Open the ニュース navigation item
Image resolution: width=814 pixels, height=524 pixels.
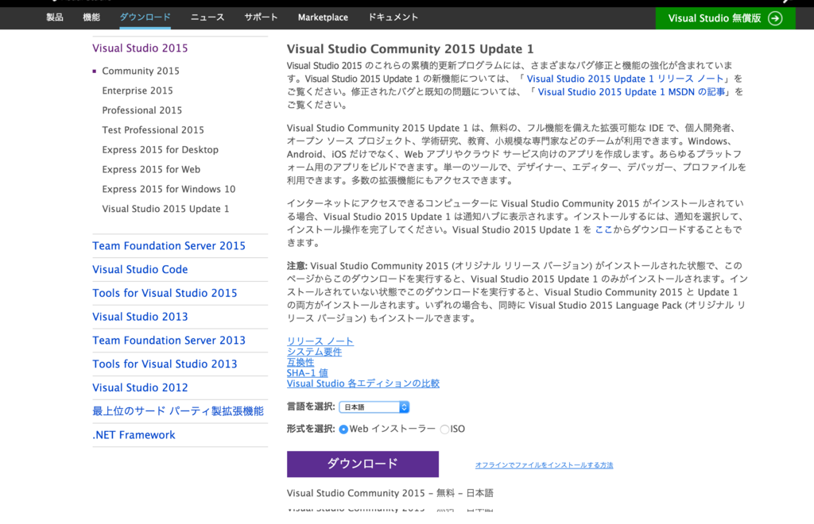(207, 17)
